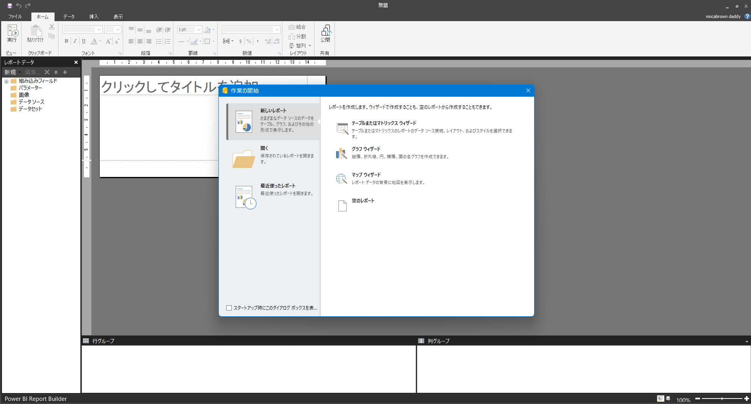Expand the 組み込みフィールド tree node

click(6, 81)
